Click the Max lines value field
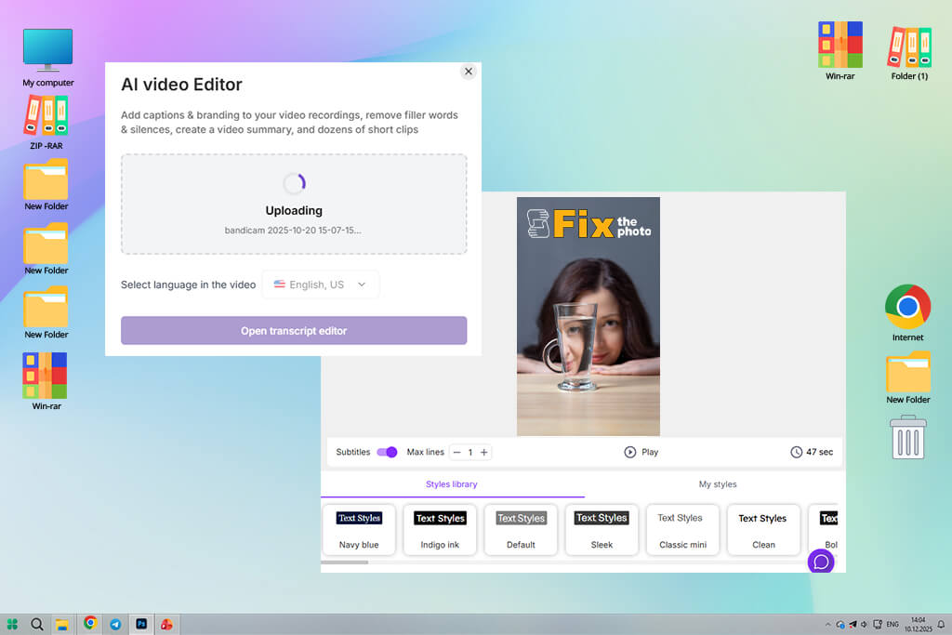The width and height of the screenshot is (952, 635). pos(470,452)
